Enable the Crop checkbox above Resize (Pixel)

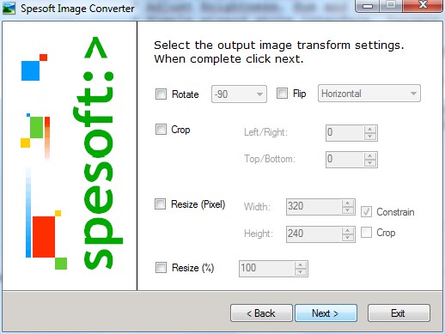click(x=161, y=129)
